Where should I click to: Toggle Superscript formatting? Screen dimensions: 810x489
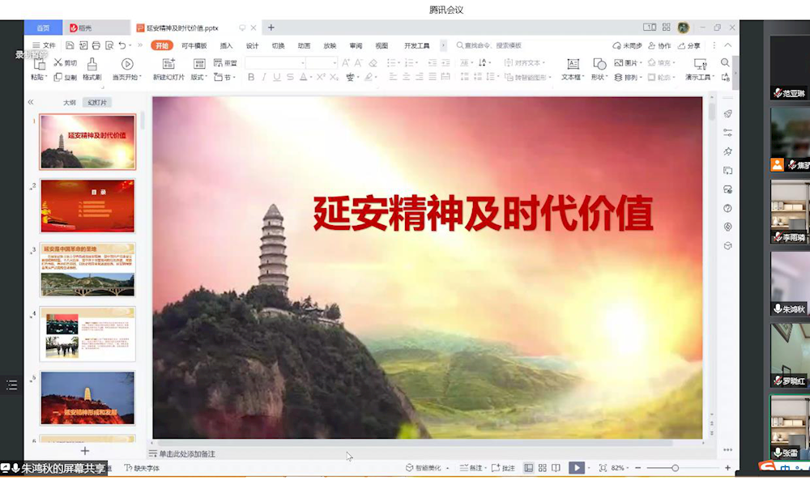pos(321,77)
